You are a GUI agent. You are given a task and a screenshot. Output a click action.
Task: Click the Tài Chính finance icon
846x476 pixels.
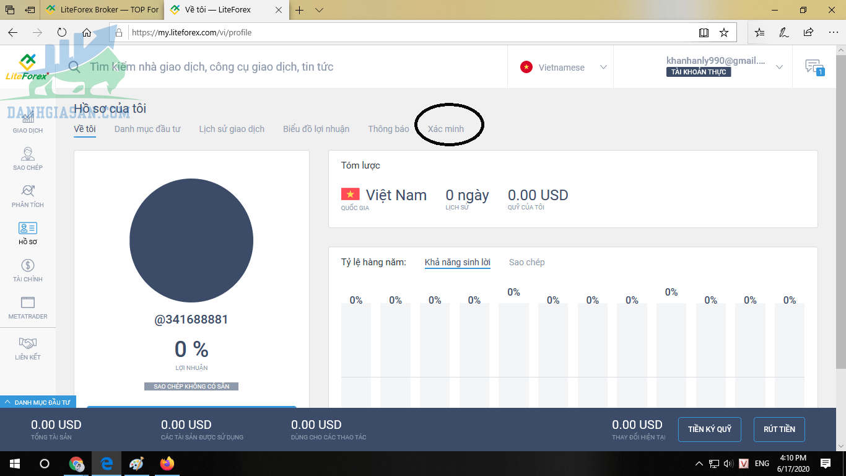click(28, 266)
